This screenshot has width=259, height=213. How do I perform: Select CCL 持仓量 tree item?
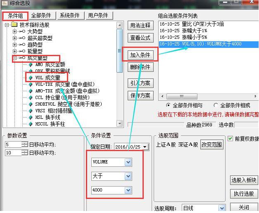click(62, 97)
